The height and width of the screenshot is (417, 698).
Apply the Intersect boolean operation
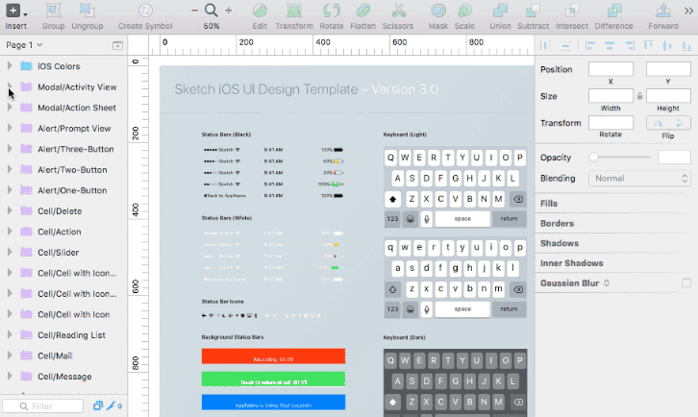pyautogui.click(x=572, y=11)
